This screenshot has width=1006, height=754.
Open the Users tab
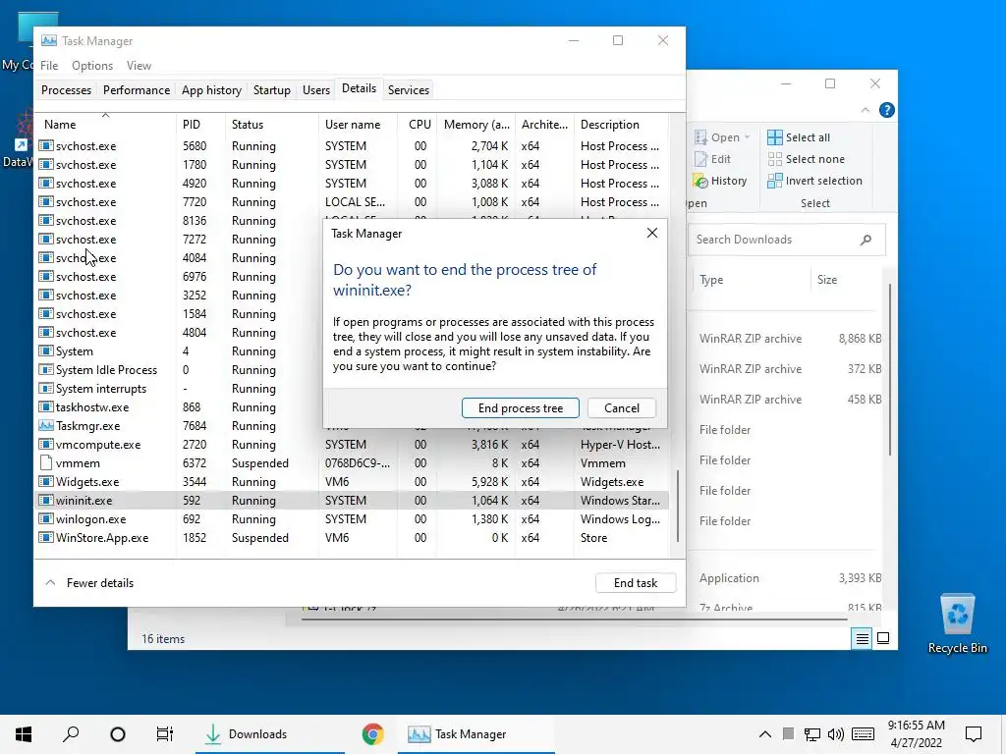pos(316,89)
